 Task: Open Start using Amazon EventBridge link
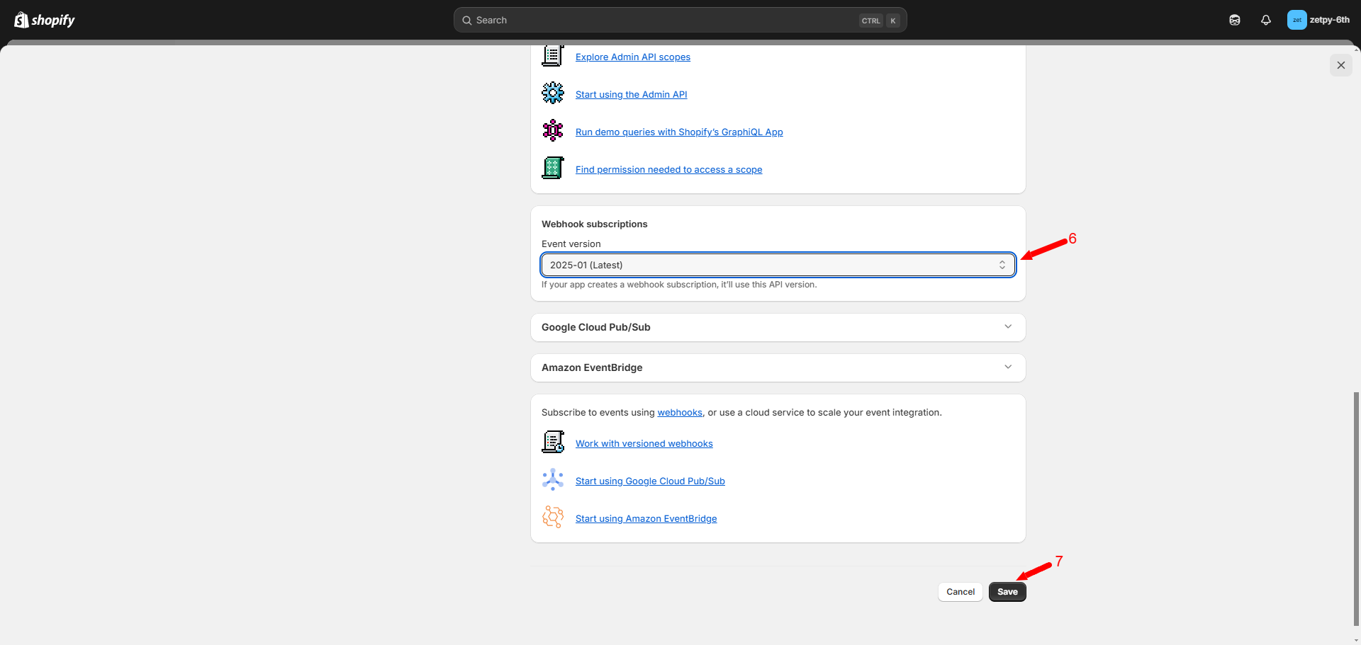point(646,519)
